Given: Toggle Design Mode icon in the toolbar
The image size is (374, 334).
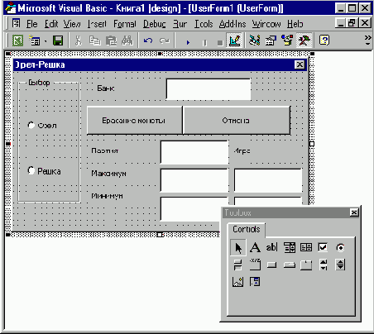Looking at the screenshot, I should tap(234, 41).
